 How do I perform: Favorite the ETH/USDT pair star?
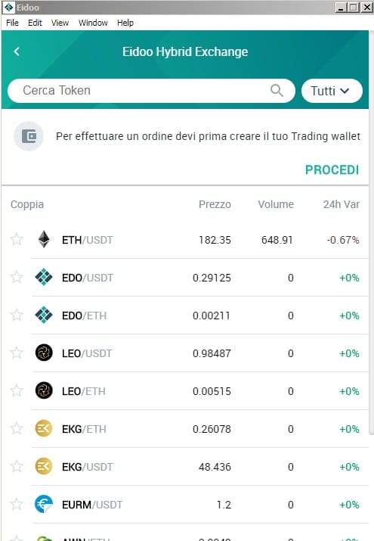click(17, 239)
